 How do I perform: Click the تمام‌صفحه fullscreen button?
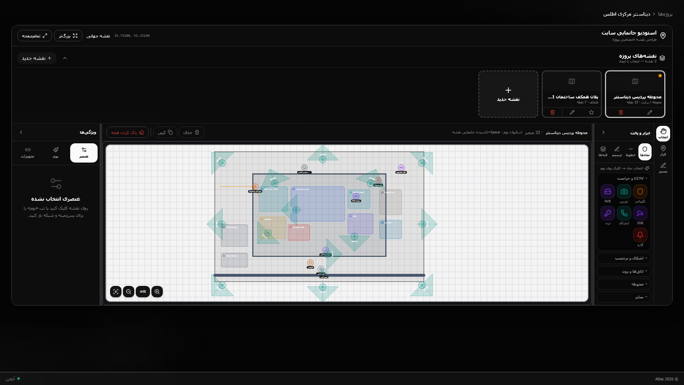[35, 36]
